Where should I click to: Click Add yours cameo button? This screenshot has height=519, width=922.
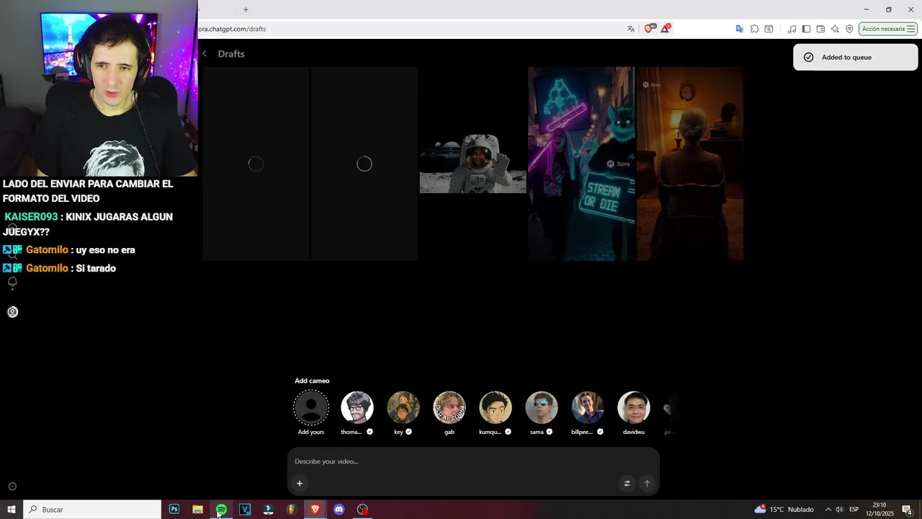pos(311,408)
